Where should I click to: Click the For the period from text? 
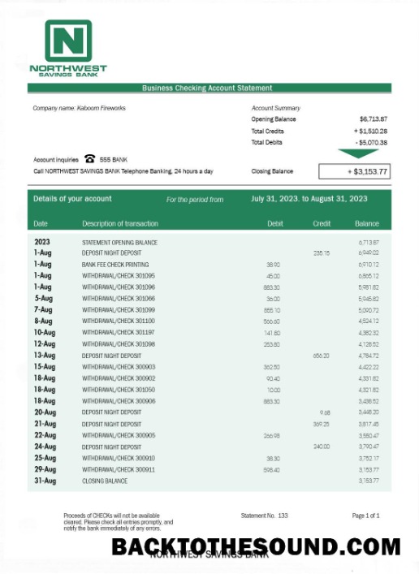195,200
